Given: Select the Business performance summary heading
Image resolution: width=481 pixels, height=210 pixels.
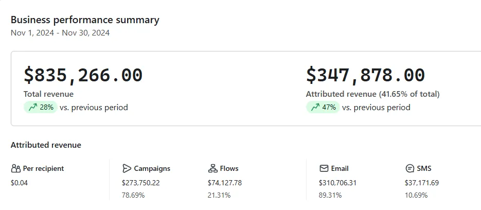Looking at the screenshot, I should coord(85,20).
